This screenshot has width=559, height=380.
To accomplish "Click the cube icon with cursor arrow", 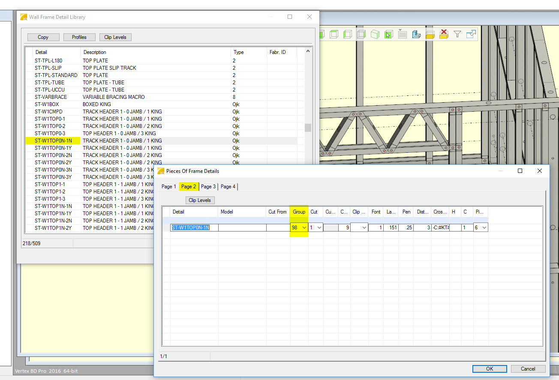I will [x=388, y=34].
